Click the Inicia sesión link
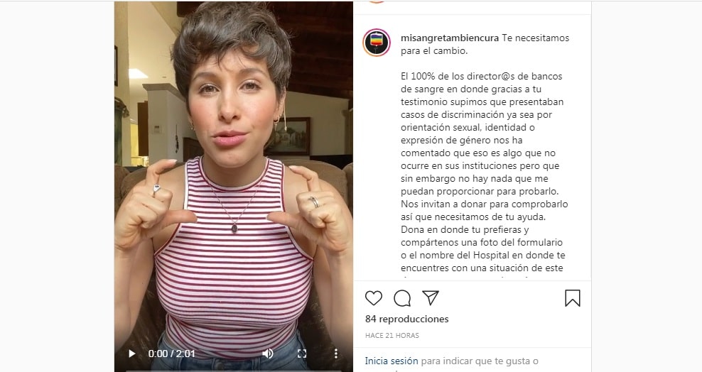This screenshot has width=702, height=372. 391,361
